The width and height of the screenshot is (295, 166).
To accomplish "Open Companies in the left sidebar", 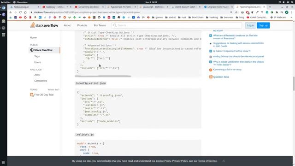I will click(41, 81).
